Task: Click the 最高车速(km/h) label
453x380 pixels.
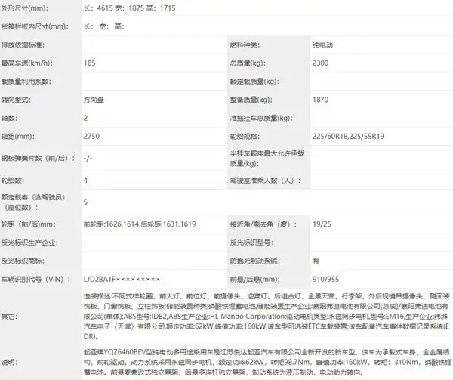Action: click(x=27, y=63)
